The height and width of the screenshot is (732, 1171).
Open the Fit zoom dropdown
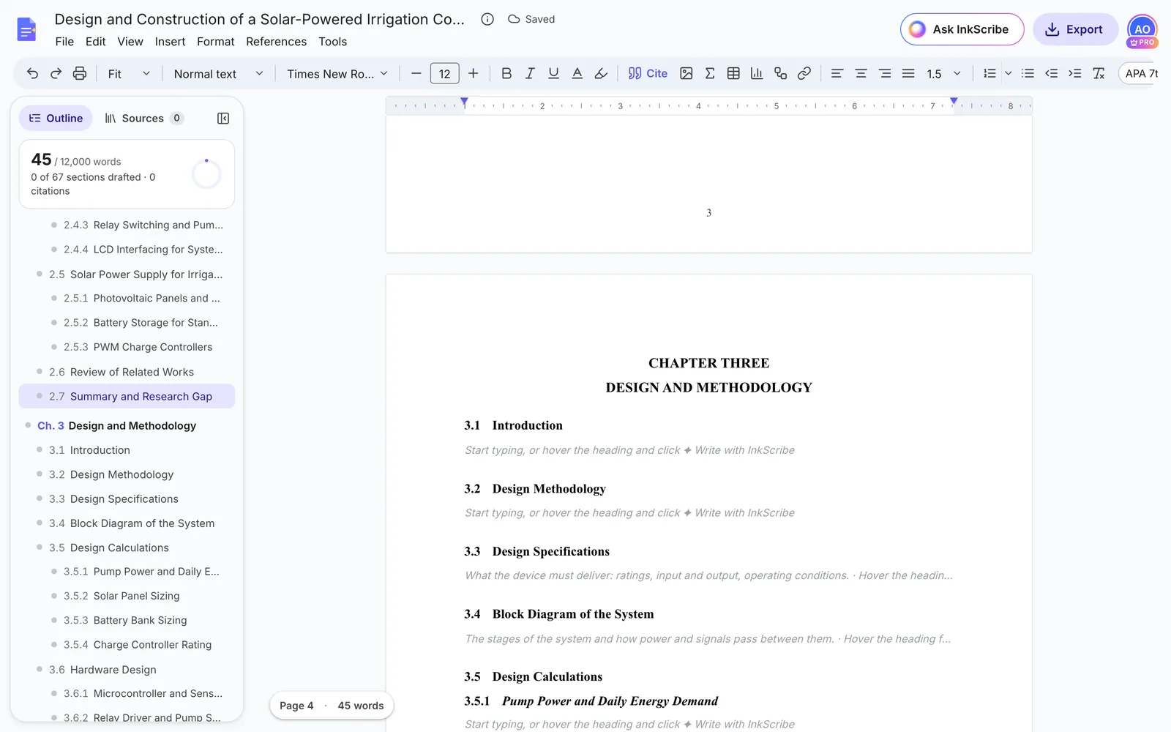(x=129, y=73)
